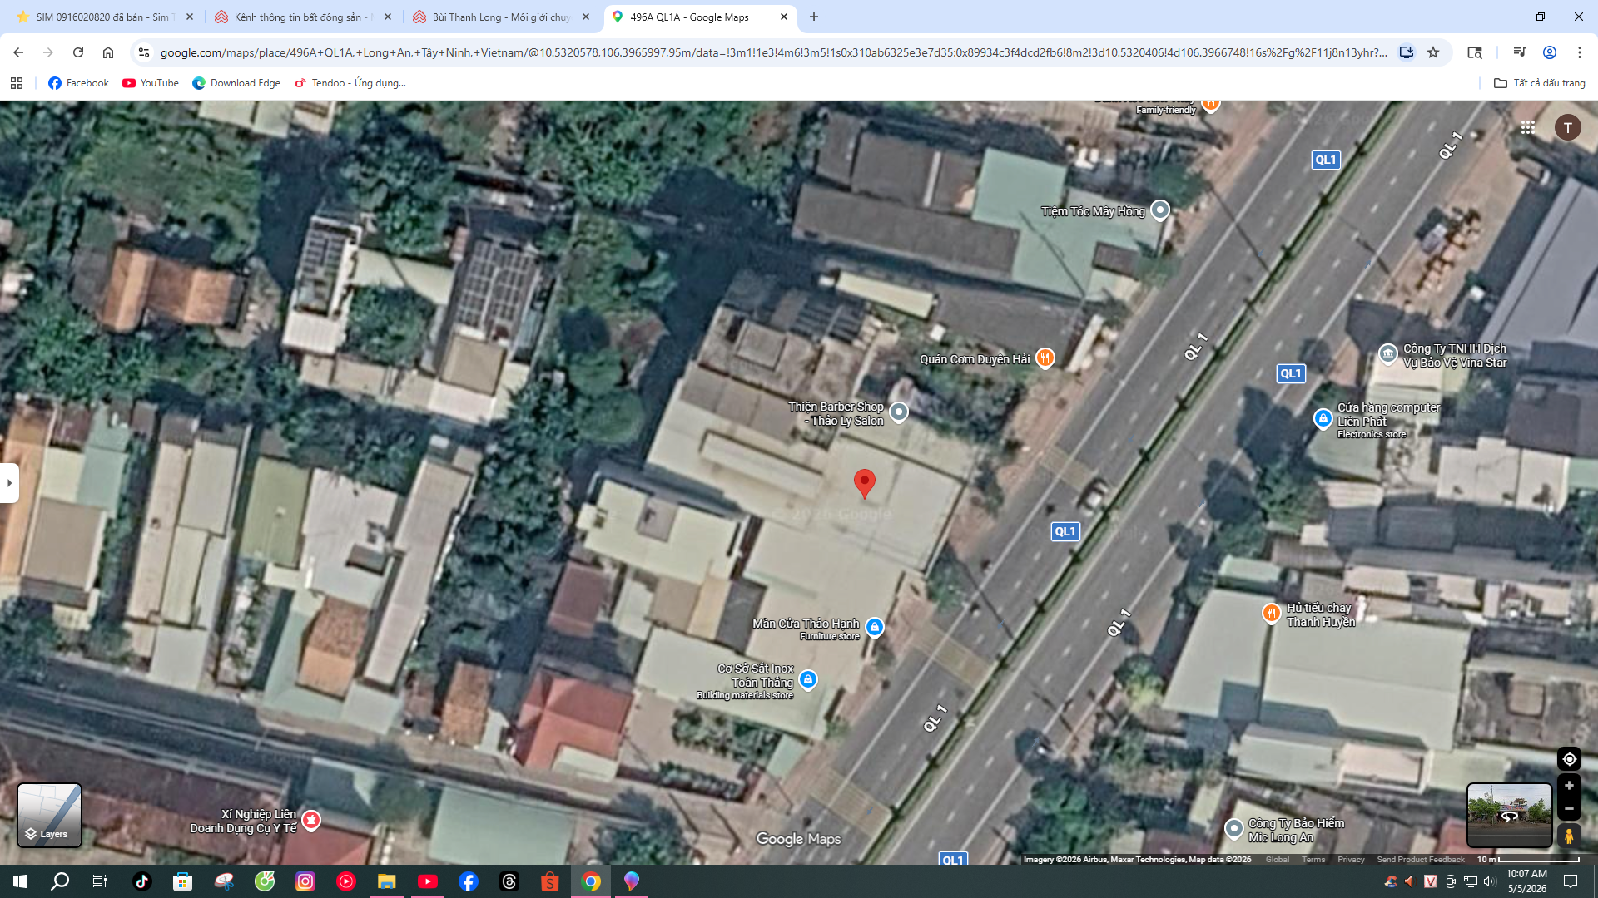This screenshot has height=898, width=1598.
Task: Open Thiện Barber Shop - Thảo Ly Salon marker
Action: point(899,412)
